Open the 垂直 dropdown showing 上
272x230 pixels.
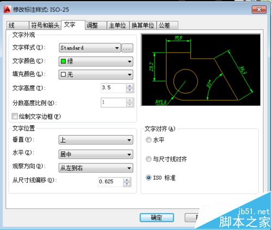96,140
